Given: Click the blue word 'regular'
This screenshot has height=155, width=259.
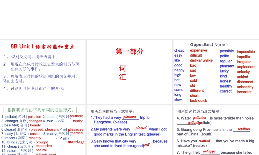Looking at the screenshot, I should point(226,61).
